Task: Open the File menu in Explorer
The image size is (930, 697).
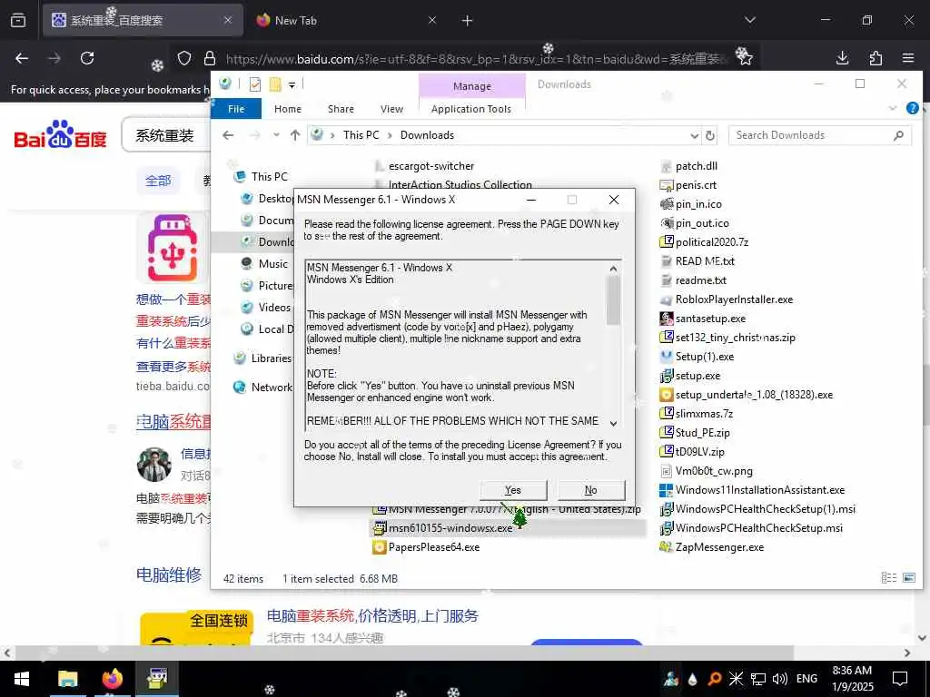Action: coord(236,109)
